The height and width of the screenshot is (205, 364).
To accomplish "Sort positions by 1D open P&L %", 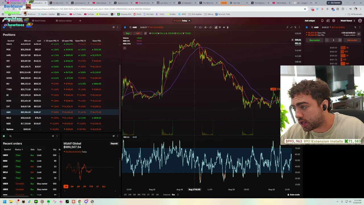I will [x=51, y=41].
